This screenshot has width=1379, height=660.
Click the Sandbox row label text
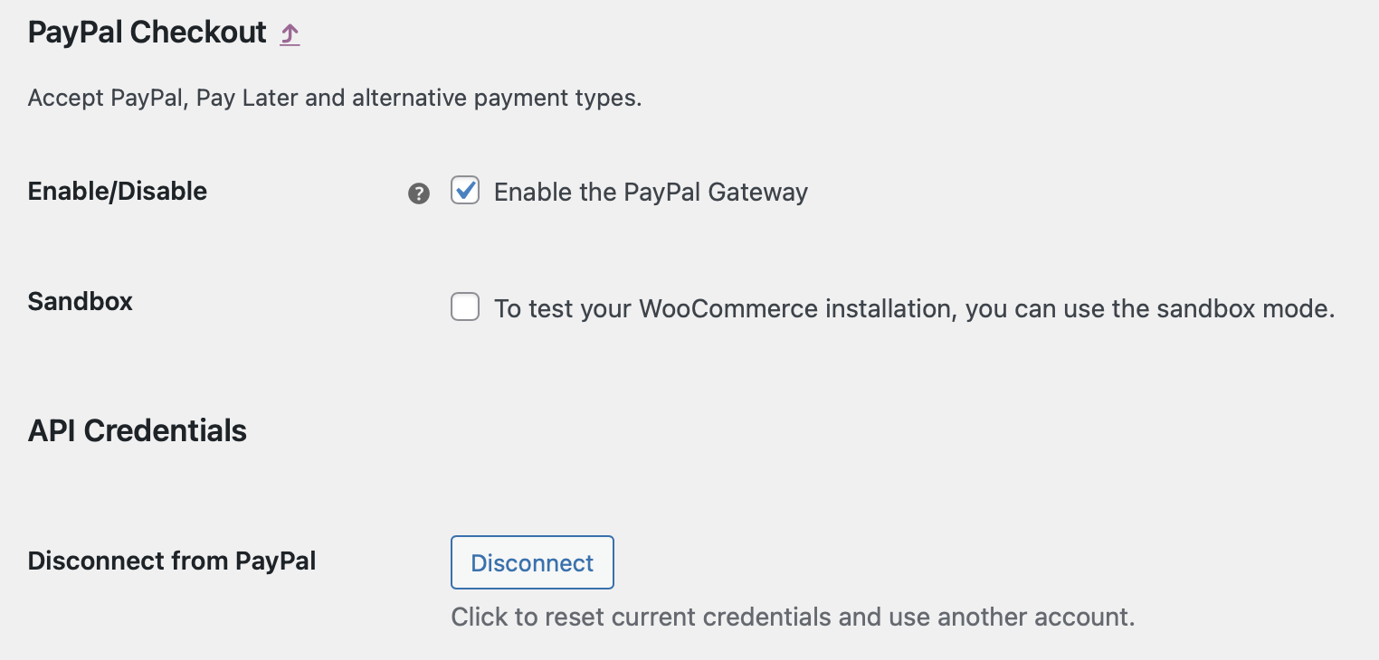coord(80,302)
